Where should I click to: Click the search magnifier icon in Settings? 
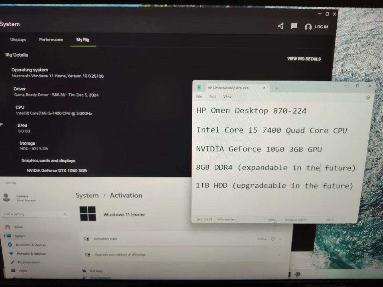[65, 214]
